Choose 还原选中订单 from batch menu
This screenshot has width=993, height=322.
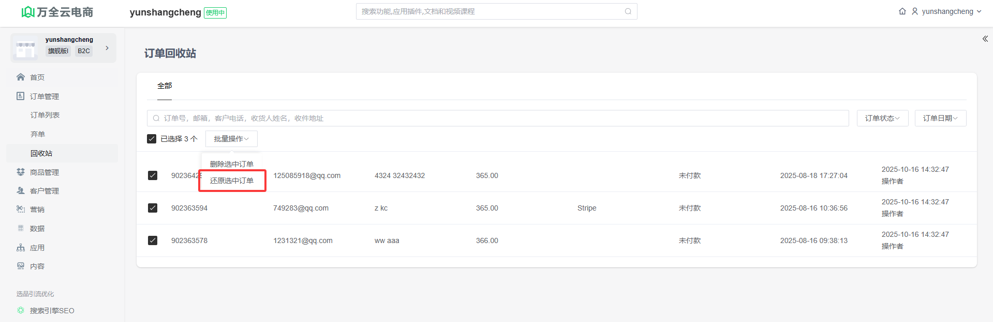coord(232,181)
